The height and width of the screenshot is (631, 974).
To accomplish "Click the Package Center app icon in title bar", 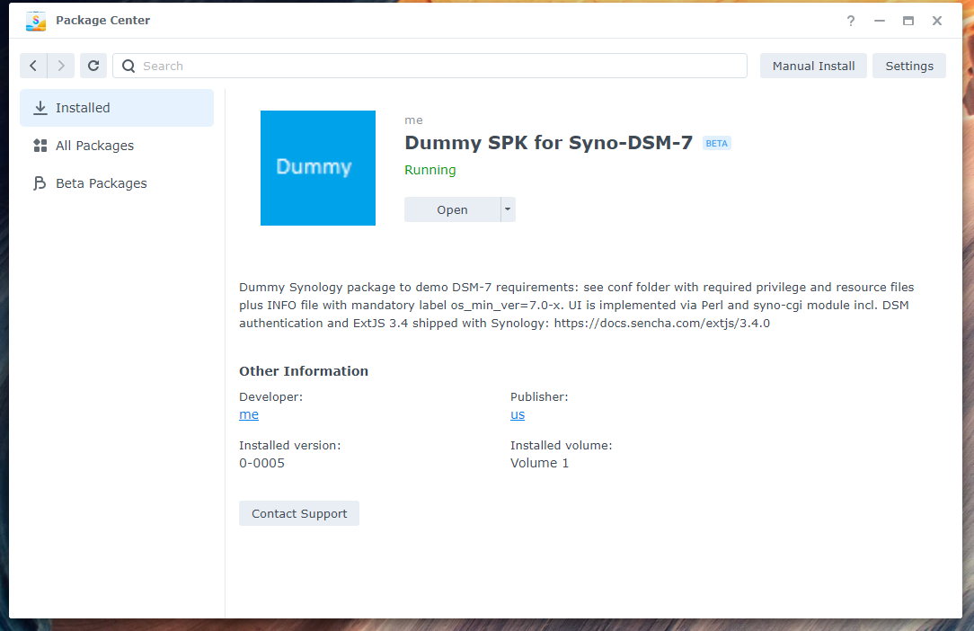I will (36, 22).
